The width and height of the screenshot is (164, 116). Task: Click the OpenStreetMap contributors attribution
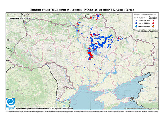pos(141,109)
